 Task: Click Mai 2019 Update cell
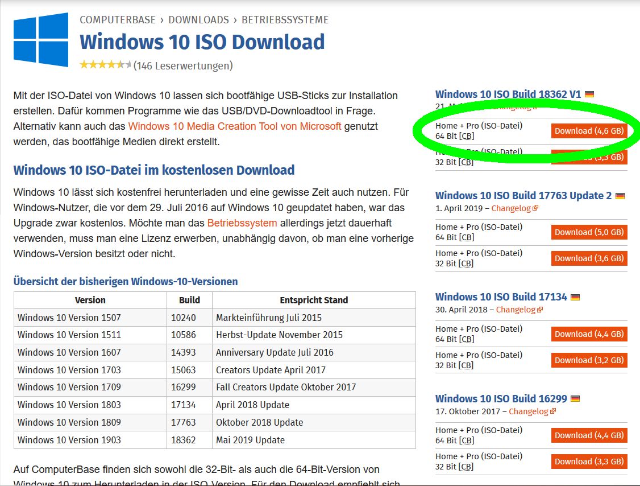point(314,440)
